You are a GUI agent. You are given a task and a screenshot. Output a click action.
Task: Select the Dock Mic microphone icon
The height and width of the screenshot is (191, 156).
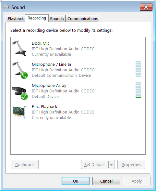click(19, 48)
